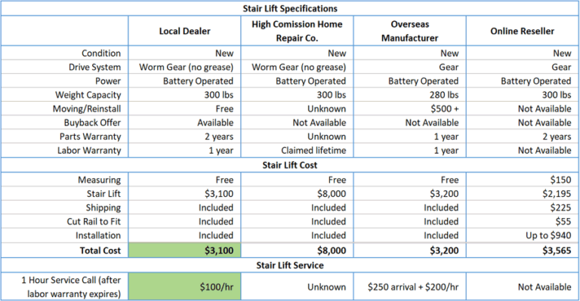Click the 'Drive System' row label

pyautogui.click(x=94, y=67)
